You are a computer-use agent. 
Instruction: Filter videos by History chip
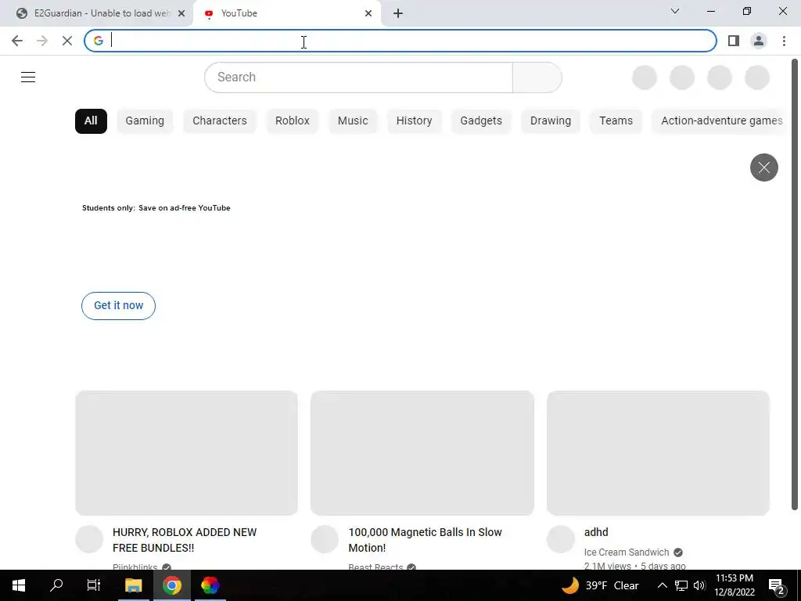(x=414, y=121)
